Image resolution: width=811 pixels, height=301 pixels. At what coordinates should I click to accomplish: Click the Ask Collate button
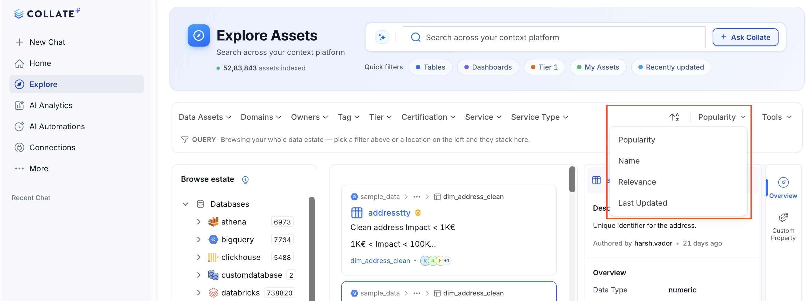pyautogui.click(x=745, y=37)
